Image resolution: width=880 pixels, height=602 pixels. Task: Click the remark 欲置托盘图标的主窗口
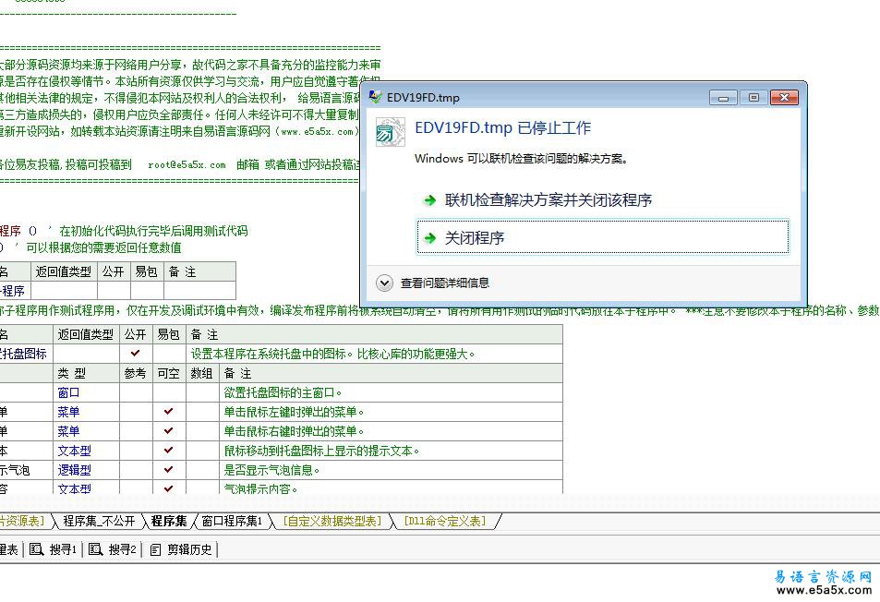[x=283, y=392]
